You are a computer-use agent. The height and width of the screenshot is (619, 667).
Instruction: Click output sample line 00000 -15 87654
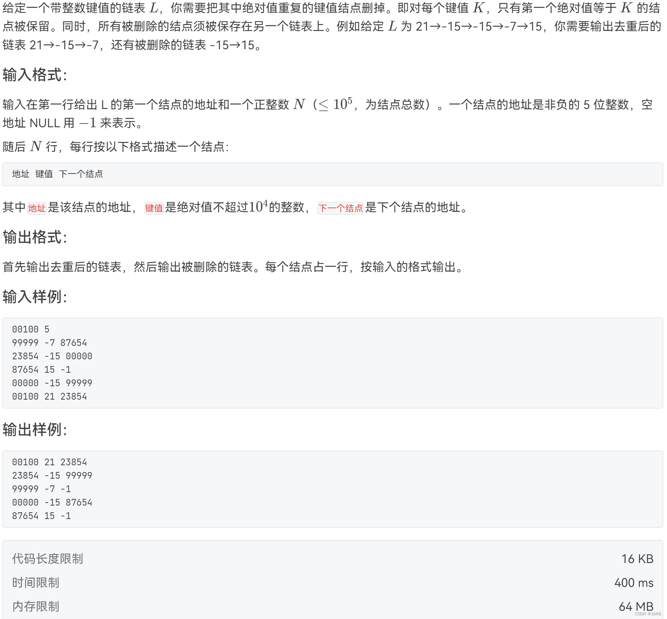coord(52,502)
